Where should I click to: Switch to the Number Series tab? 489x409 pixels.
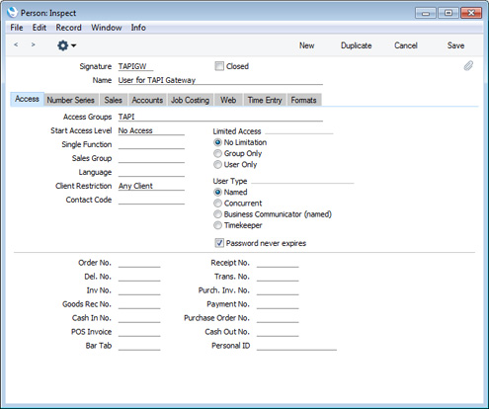[70, 100]
